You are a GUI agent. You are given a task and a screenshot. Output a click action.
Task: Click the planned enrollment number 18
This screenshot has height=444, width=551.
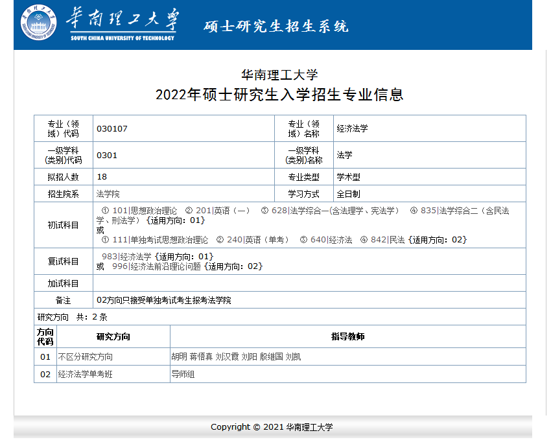click(x=102, y=177)
